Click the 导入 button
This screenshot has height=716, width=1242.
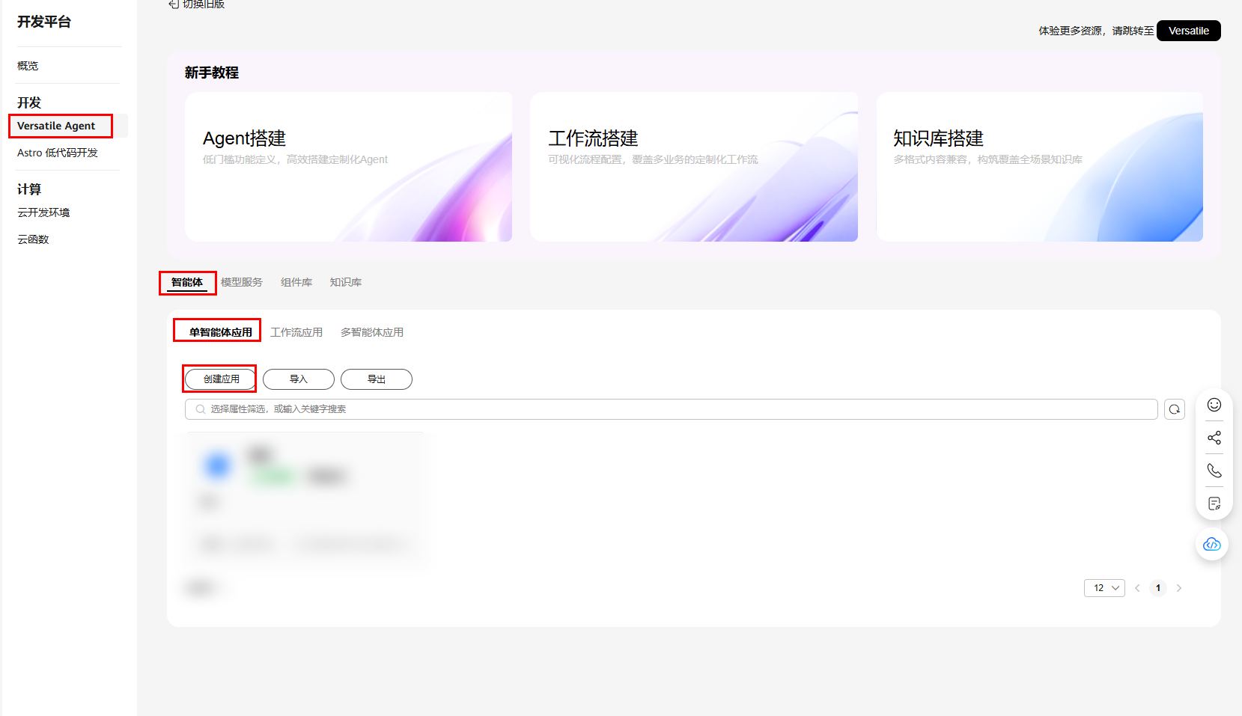pos(298,379)
